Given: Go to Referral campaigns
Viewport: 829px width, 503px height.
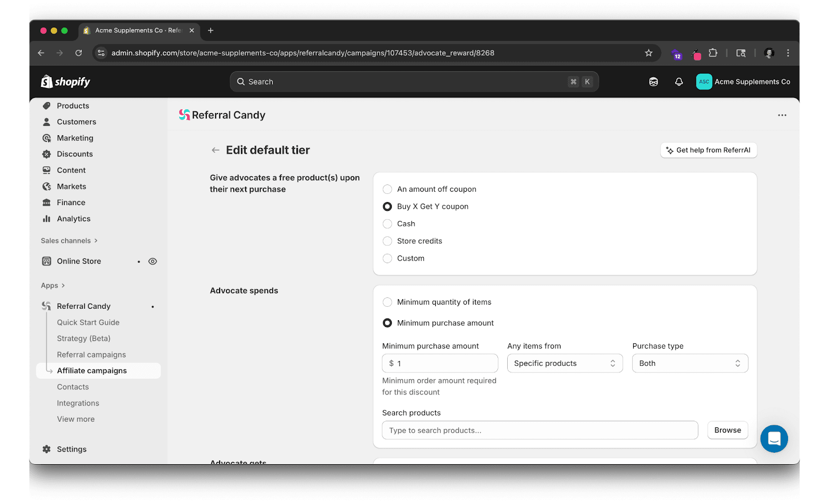Looking at the screenshot, I should click(91, 355).
